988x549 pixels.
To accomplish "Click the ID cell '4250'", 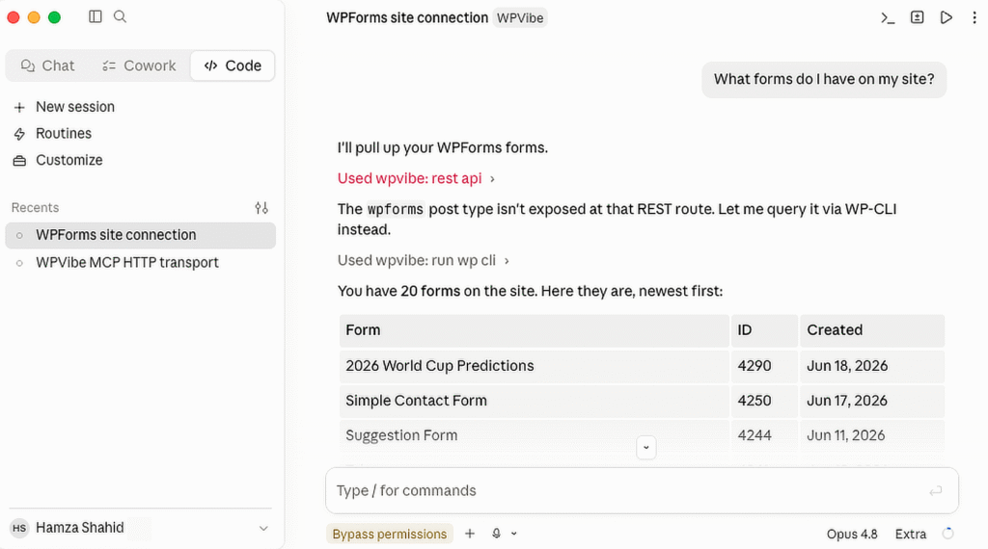I will [764, 401].
